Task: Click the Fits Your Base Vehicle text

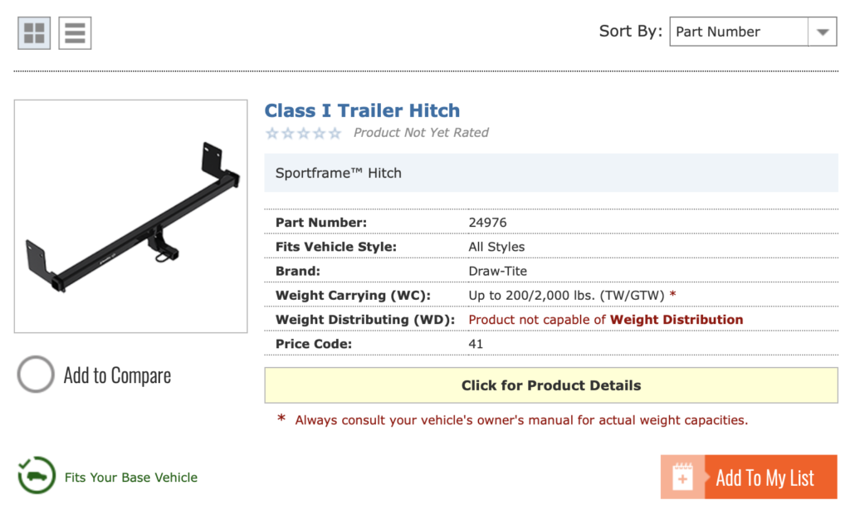Action: click(130, 478)
